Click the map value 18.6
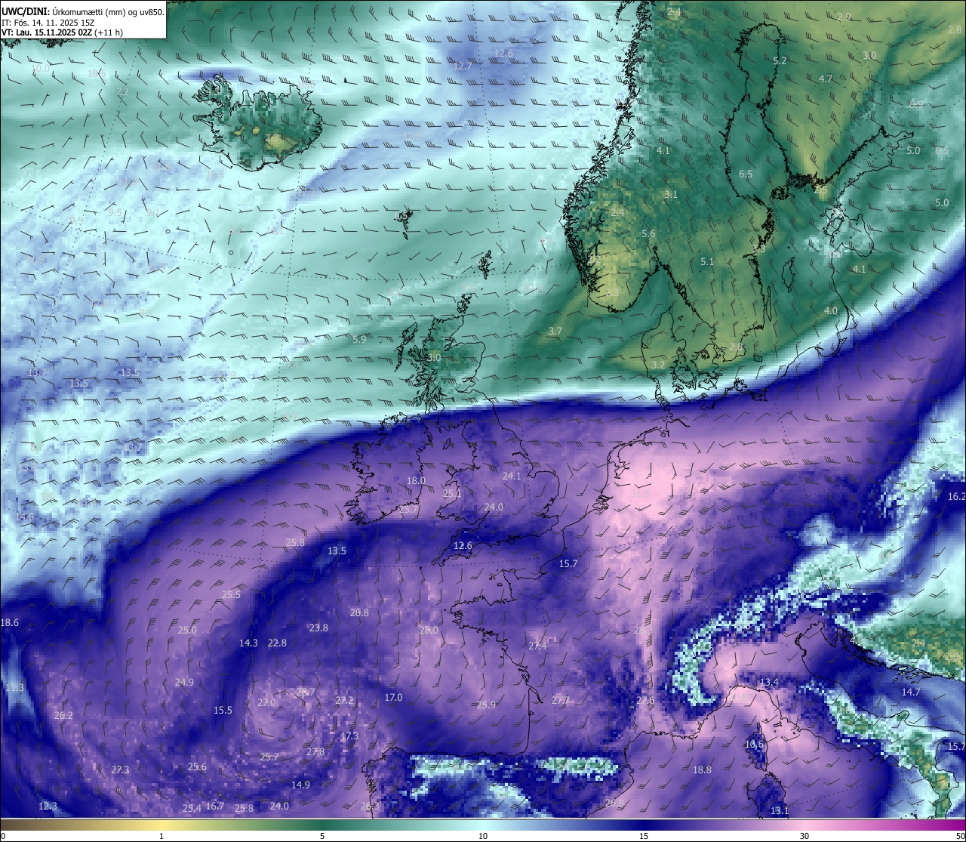The height and width of the screenshot is (842, 966). click(9, 623)
